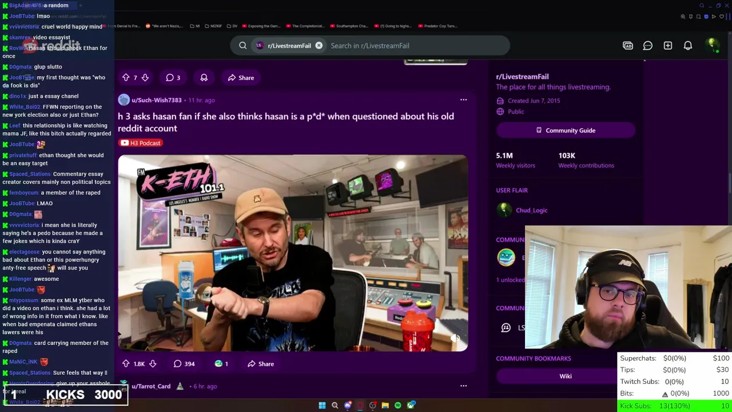Click chat username 'electagoose'
The image size is (732, 412).
[x=25, y=252]
